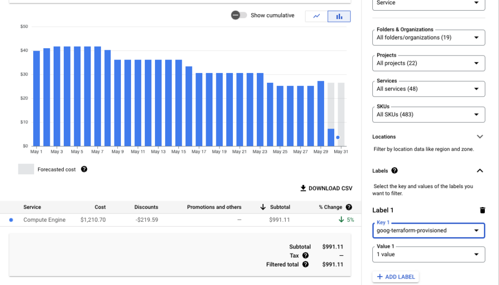This screenshot has width=499, height=285.
Task: Collapse the Labels section
Action: click(x=480, y=171)
